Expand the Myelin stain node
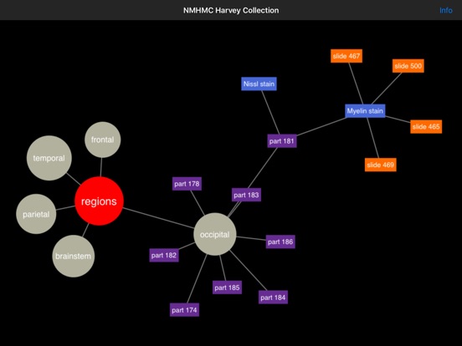462x346 pixels. (x=365, y=111)
